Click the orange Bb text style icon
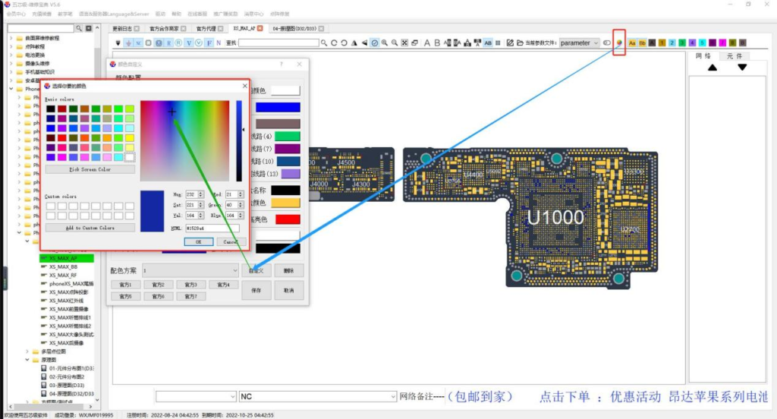Screen dimensions: 777x419 pyautogui.click(x=642, y=43)
